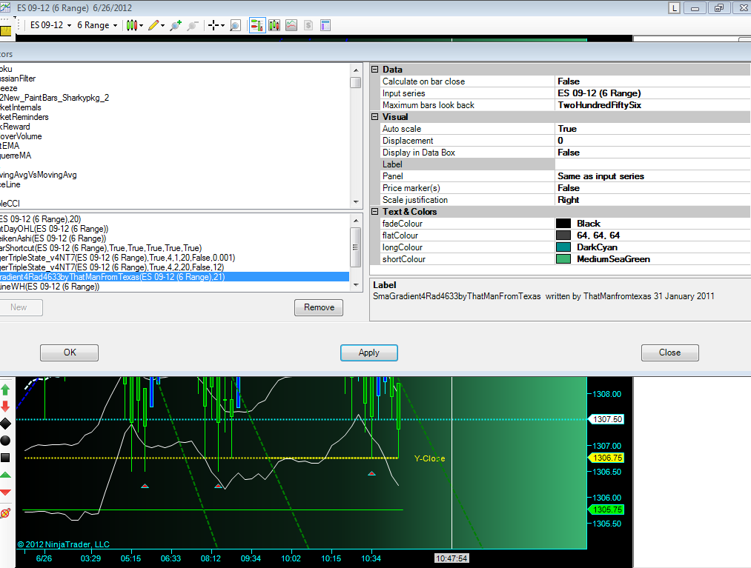Screen dimensions: 751x568
Task: Click the Close button in dialog
Action: [x=669, y=353]
